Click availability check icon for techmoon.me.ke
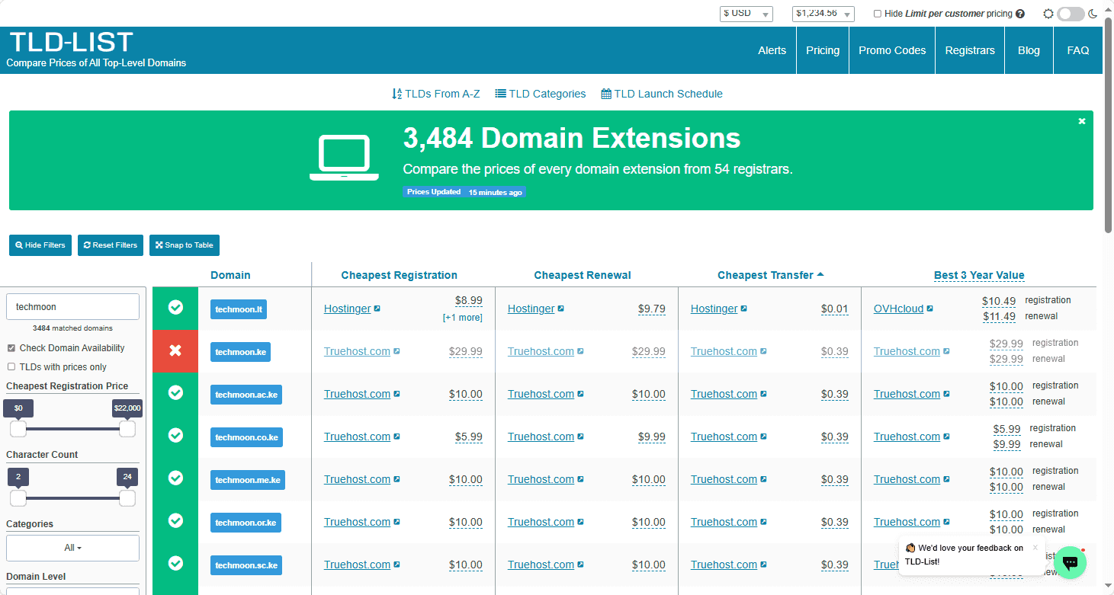1114x595 pixels. 175,478
